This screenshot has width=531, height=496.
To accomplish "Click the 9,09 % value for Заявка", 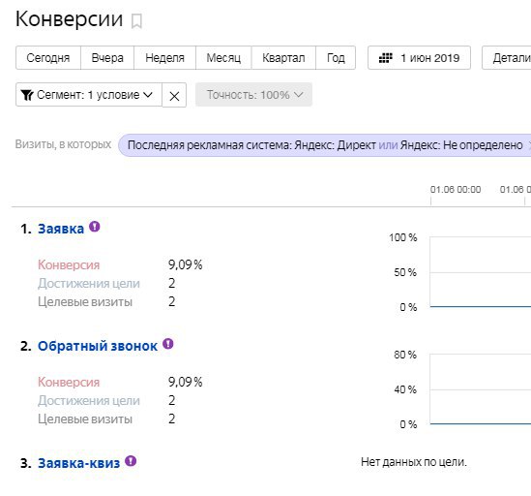I will coord(186,264).
